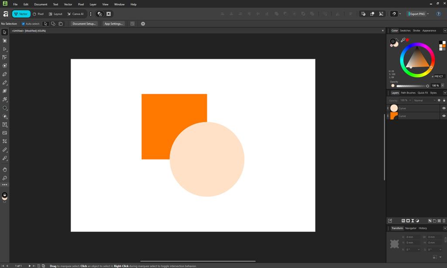Go to the first page arrow in status bar

[x=3, y=266]
